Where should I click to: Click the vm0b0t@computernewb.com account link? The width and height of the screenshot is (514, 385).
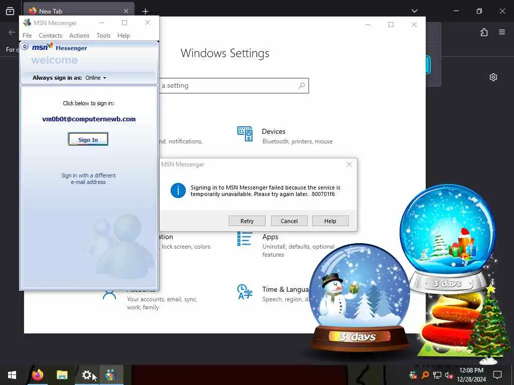[89, 119]
